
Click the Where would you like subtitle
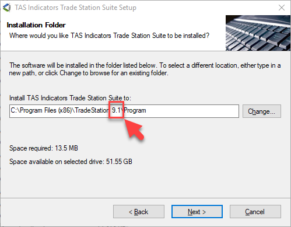click(x=109, y=36)
